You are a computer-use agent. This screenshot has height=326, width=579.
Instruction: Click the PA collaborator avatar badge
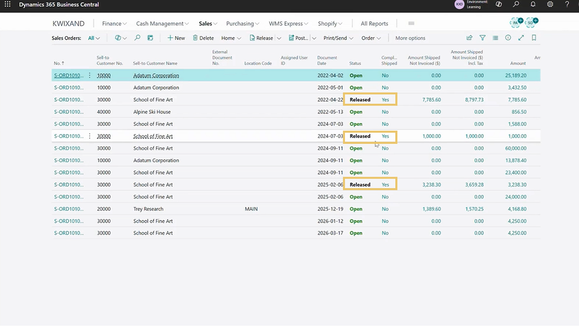516,22
